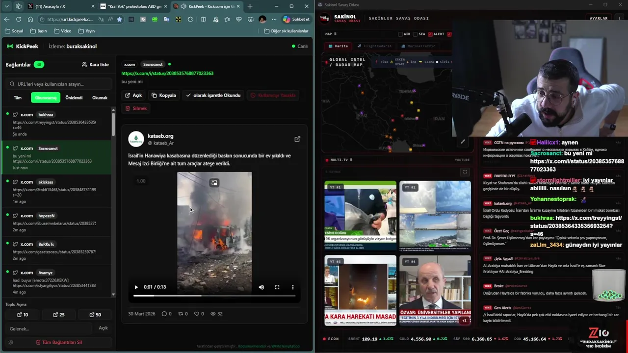Select the BuRKuTs x.com link row
This screenshot has height=353, width=628.
point(56,251)
